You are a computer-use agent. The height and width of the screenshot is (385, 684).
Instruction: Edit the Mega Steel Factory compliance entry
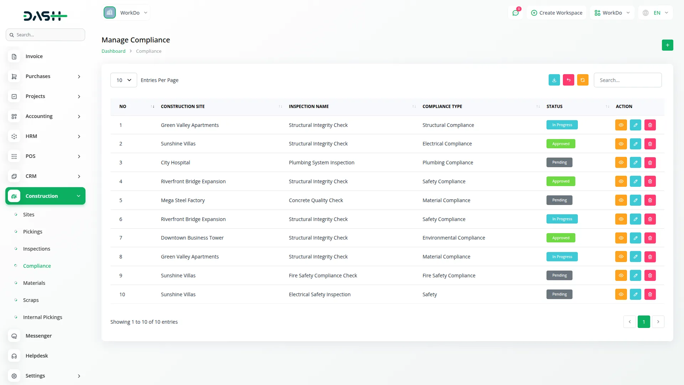tap(635, 200)
